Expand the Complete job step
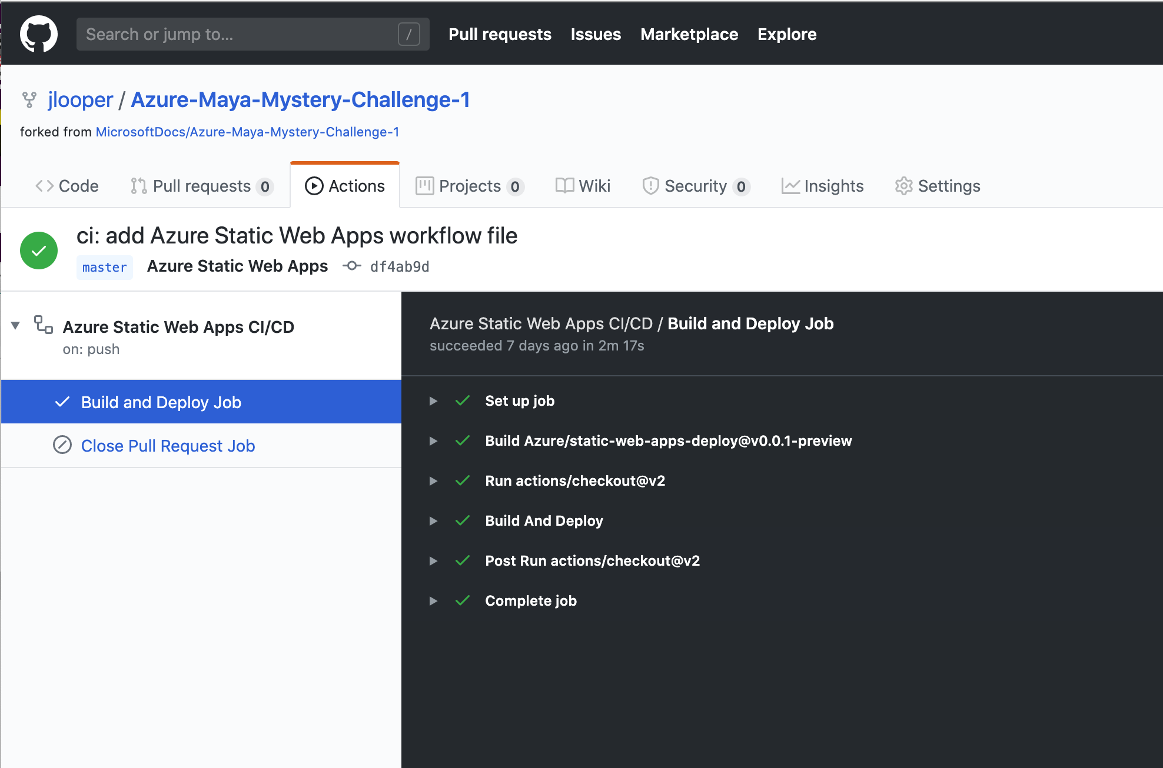 (x=433, y=601)
